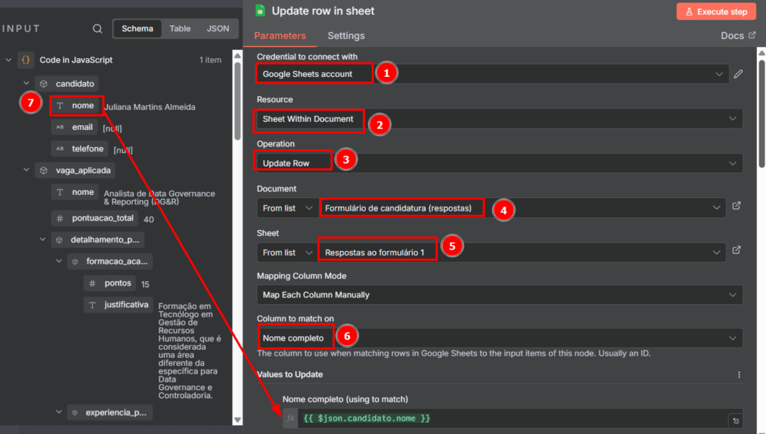Open Document in new tab icon
This screenshot has width=766, height=434.
tap(736, 205)
